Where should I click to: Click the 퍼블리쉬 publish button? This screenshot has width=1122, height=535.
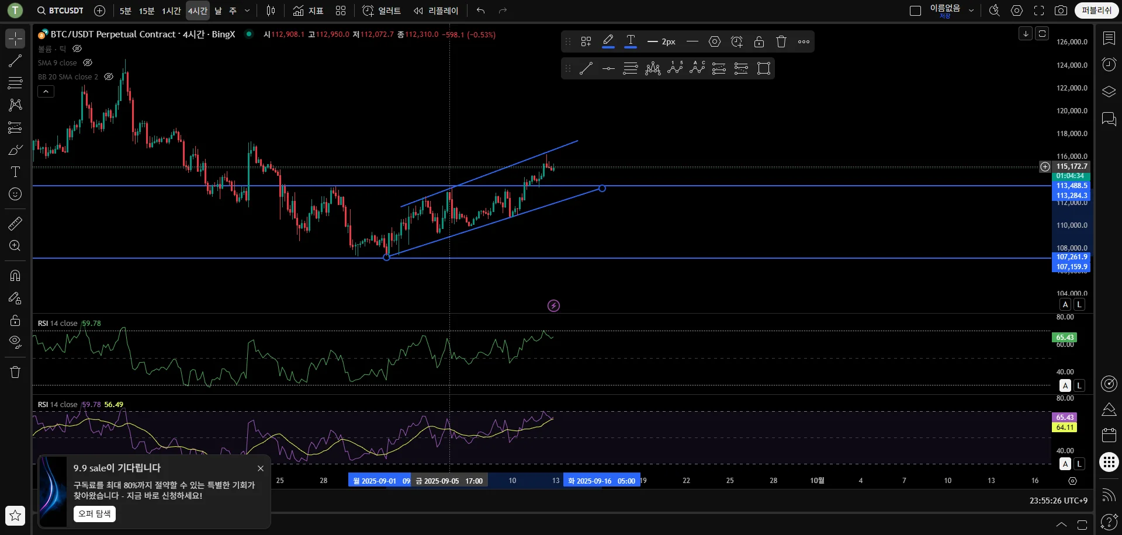[1096, 11]
